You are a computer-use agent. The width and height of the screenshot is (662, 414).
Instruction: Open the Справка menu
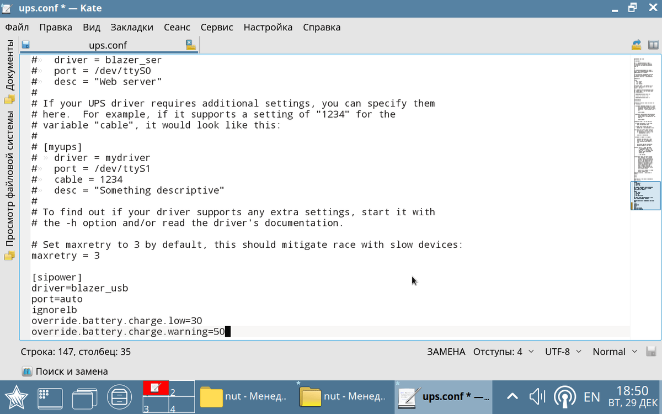(322, 27)
